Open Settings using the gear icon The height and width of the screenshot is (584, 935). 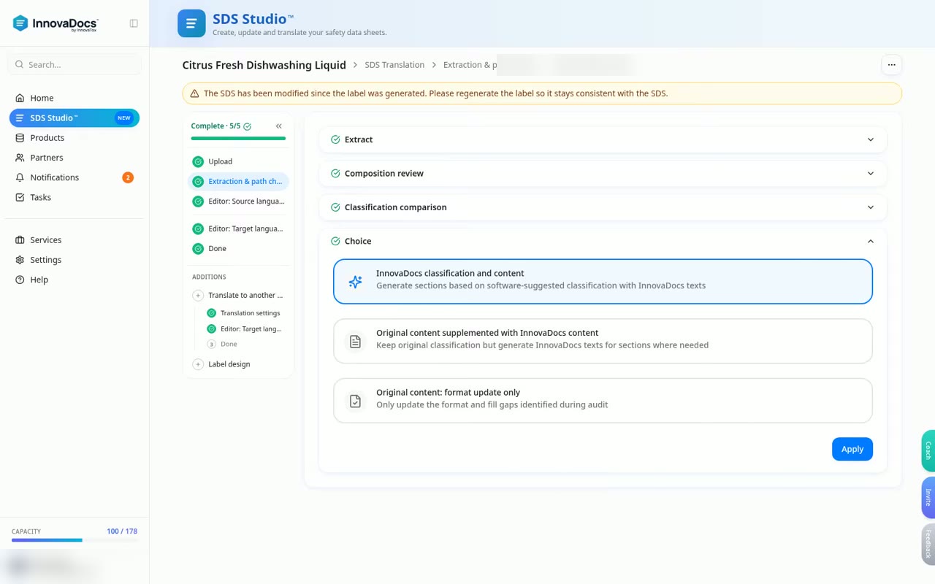pos(20,260)
